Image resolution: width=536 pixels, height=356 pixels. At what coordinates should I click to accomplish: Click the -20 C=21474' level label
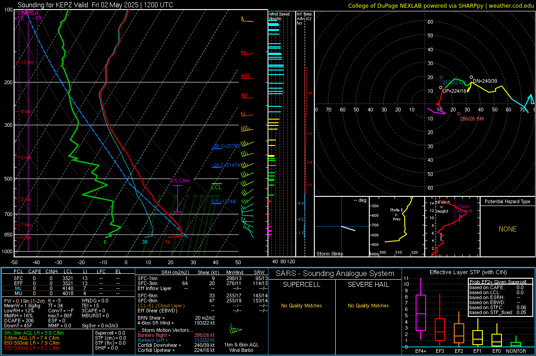coord(226,165)
